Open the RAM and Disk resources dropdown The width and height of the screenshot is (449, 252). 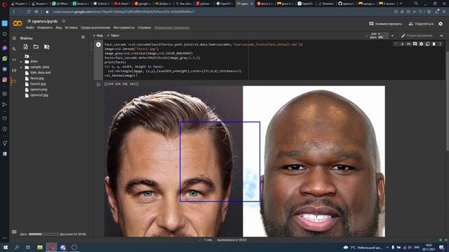coord(392,36)
